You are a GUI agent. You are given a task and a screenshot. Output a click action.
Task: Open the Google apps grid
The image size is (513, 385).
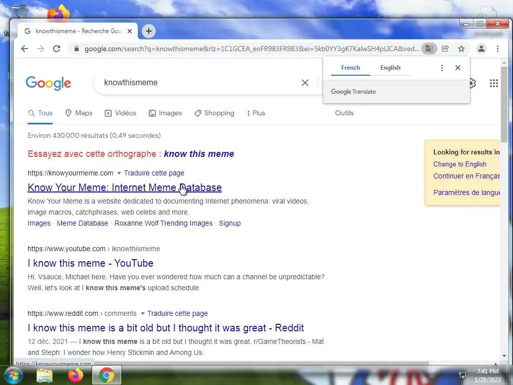[x=493, y=83]
